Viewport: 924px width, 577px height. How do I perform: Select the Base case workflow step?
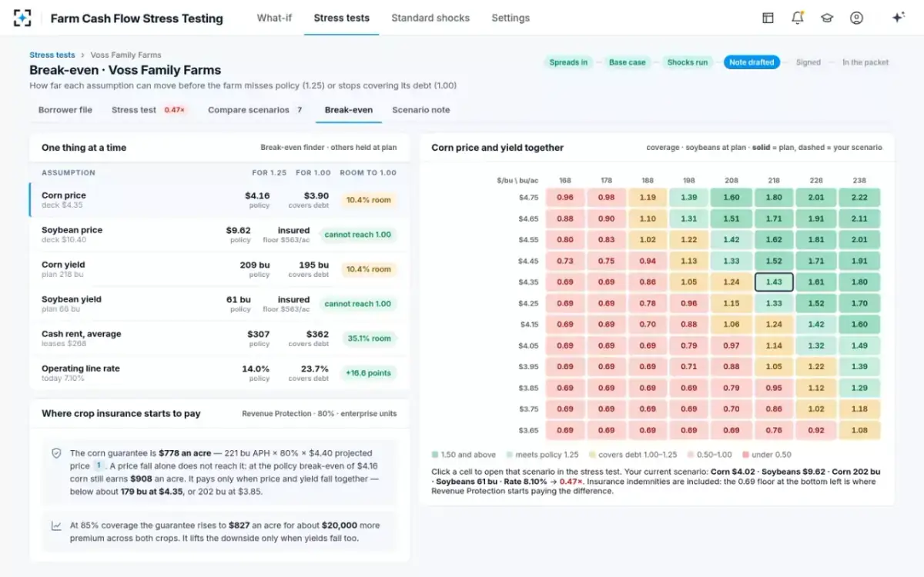(628, 62)
